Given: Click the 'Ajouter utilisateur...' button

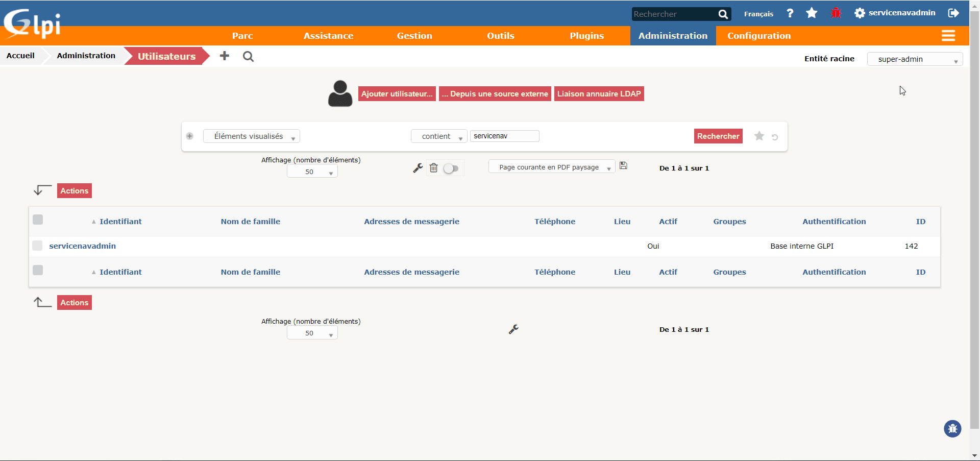Looking at the screenshot, I should tap(397, 93).
